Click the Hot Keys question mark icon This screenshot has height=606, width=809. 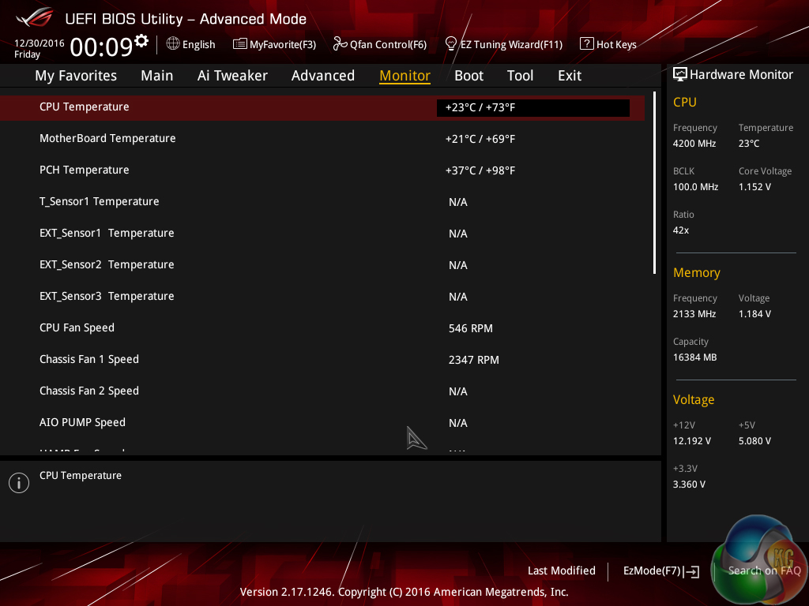click(587, 44)
